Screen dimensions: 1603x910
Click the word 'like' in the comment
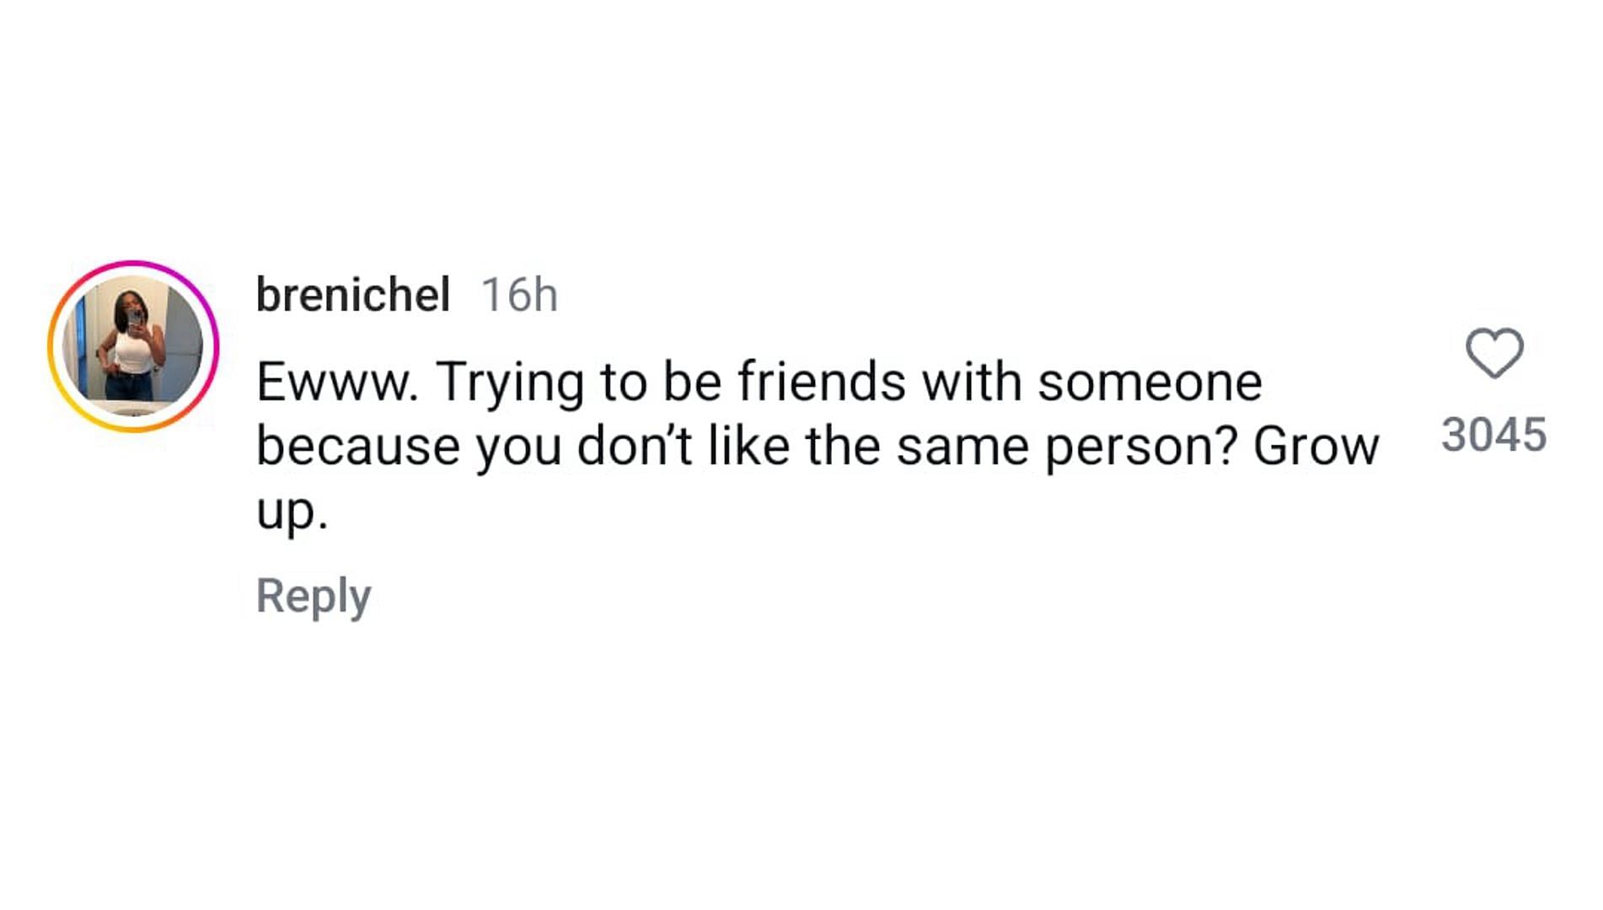(x=748, y=446)
